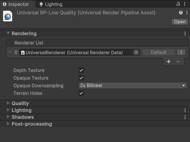Switch to the Lighting tab
The width and height of the screenshot is (190, 142).
(51, 4)
